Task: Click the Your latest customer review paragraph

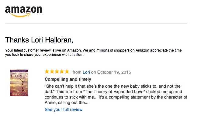Action: click(93, 52)
